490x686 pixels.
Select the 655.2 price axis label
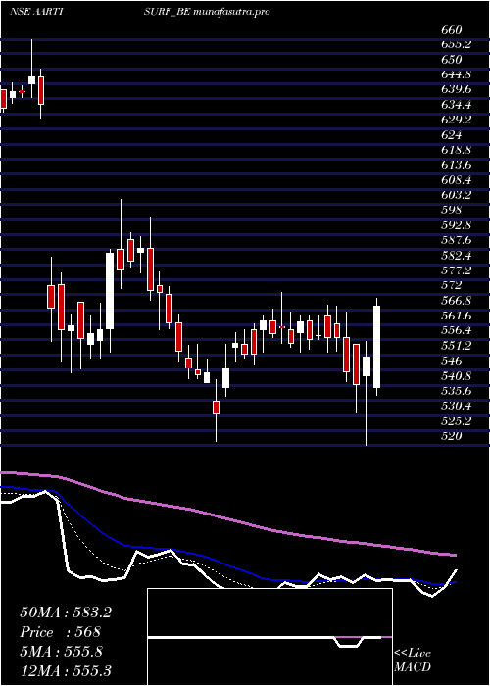click(457, 45)
